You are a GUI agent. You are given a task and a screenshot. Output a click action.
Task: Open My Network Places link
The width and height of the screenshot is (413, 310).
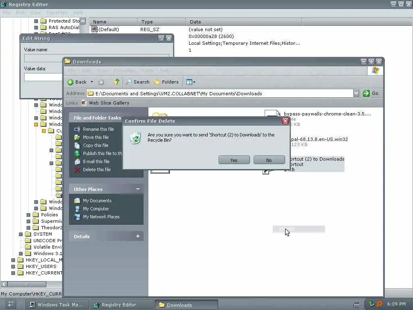click(101, 217)
